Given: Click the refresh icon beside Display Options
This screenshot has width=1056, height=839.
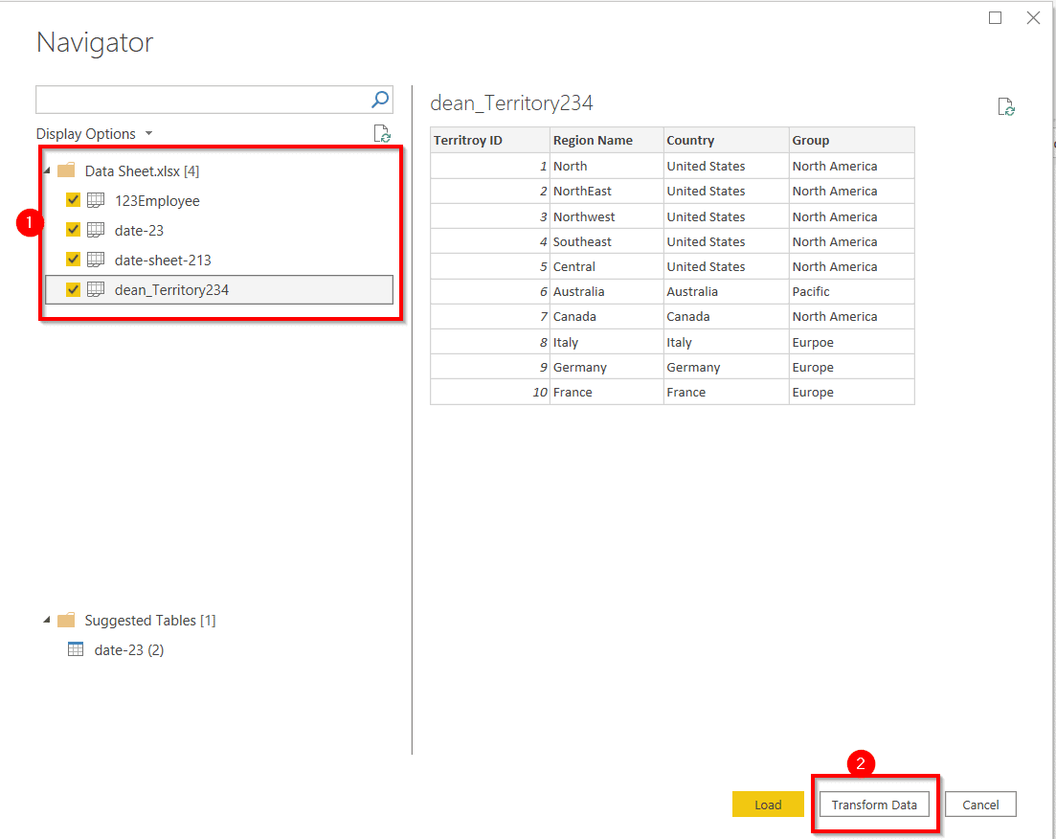Looking at the screenshot, I should click(382, 133).
